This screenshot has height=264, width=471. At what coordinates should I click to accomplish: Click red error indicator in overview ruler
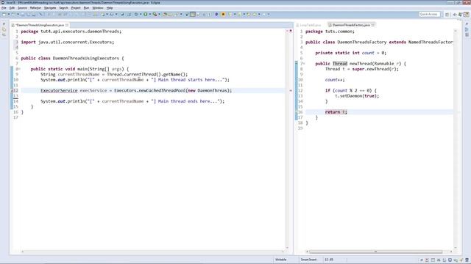click(291, 31)
